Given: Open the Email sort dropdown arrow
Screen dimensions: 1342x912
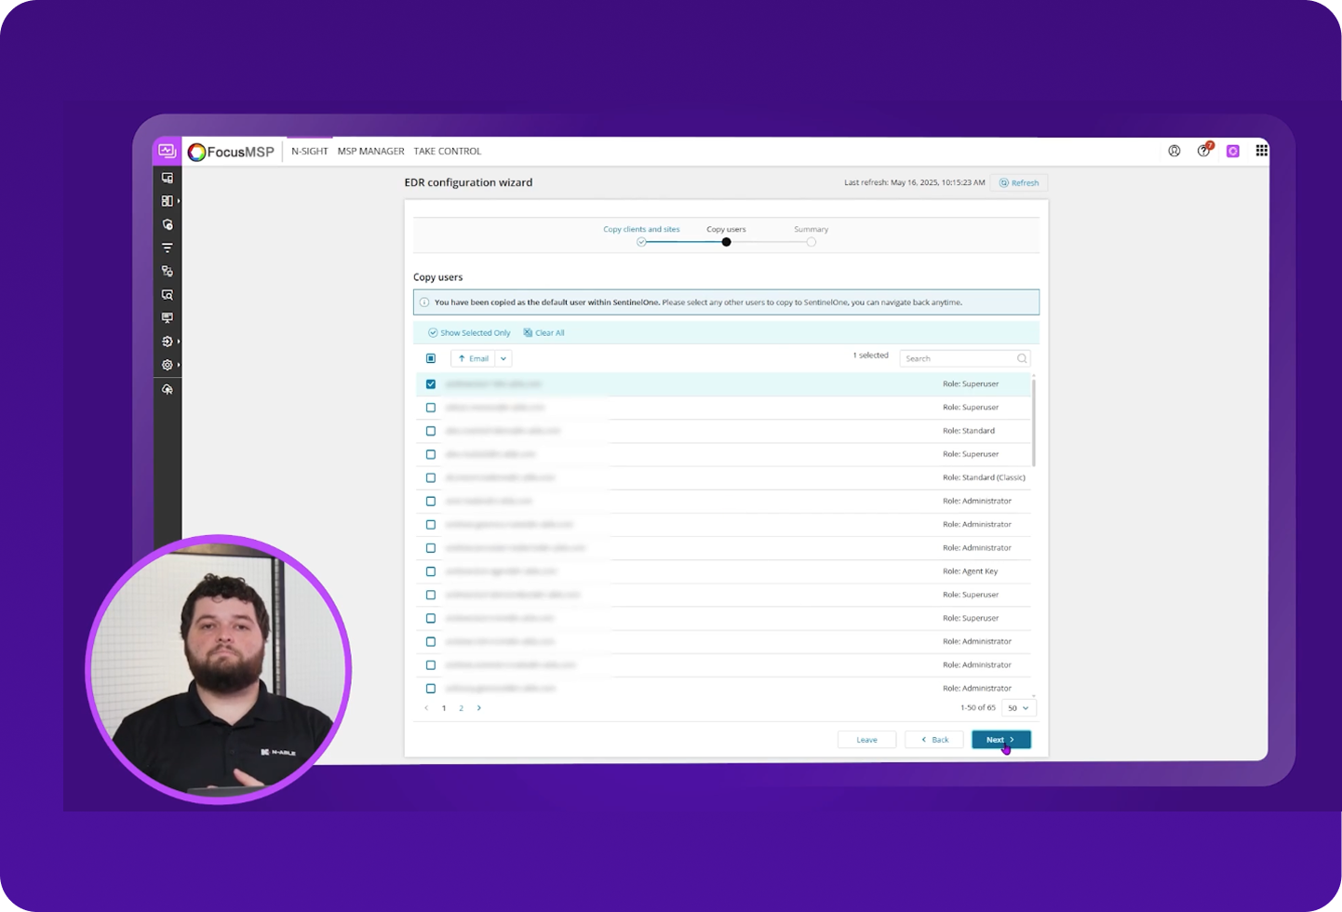Looking at the screenshot, I should 503,358.
